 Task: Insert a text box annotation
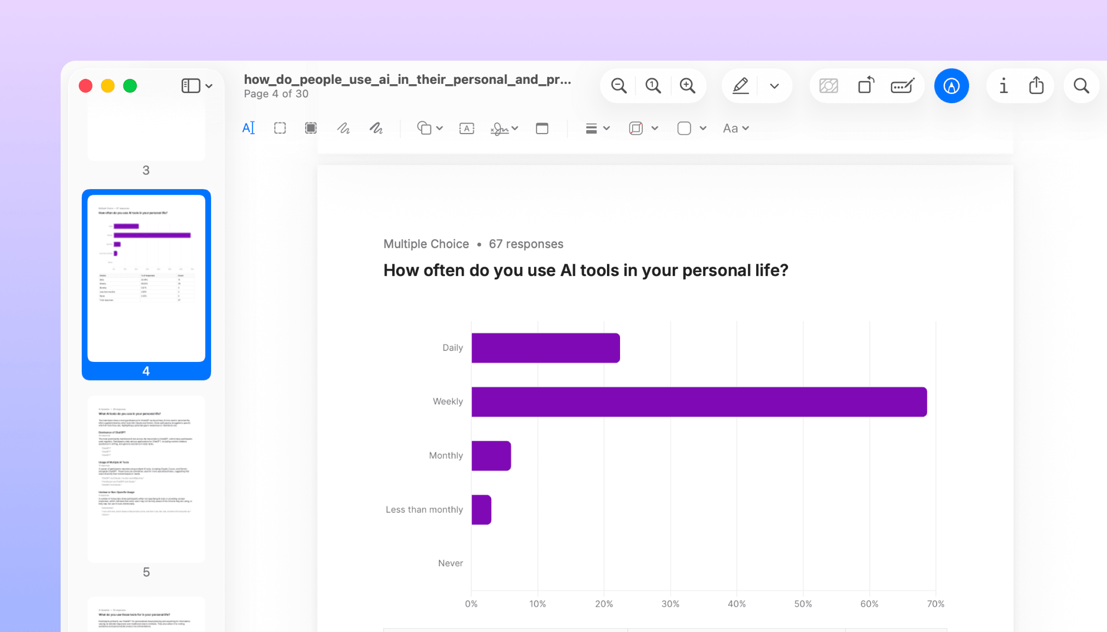466,128
